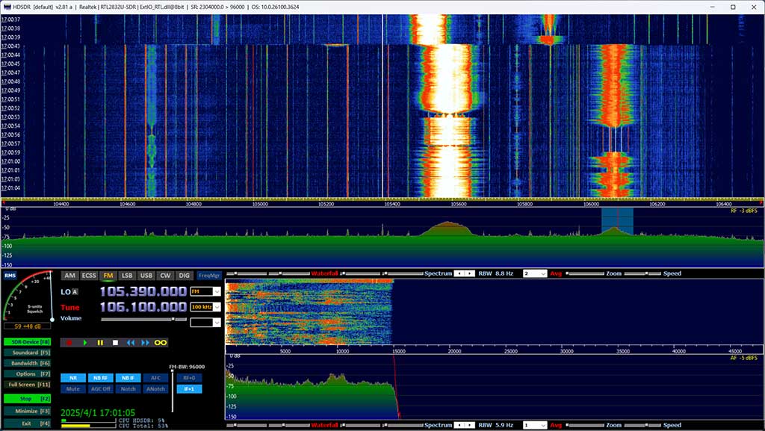Pause playback with the yellow pause icon

100,343
